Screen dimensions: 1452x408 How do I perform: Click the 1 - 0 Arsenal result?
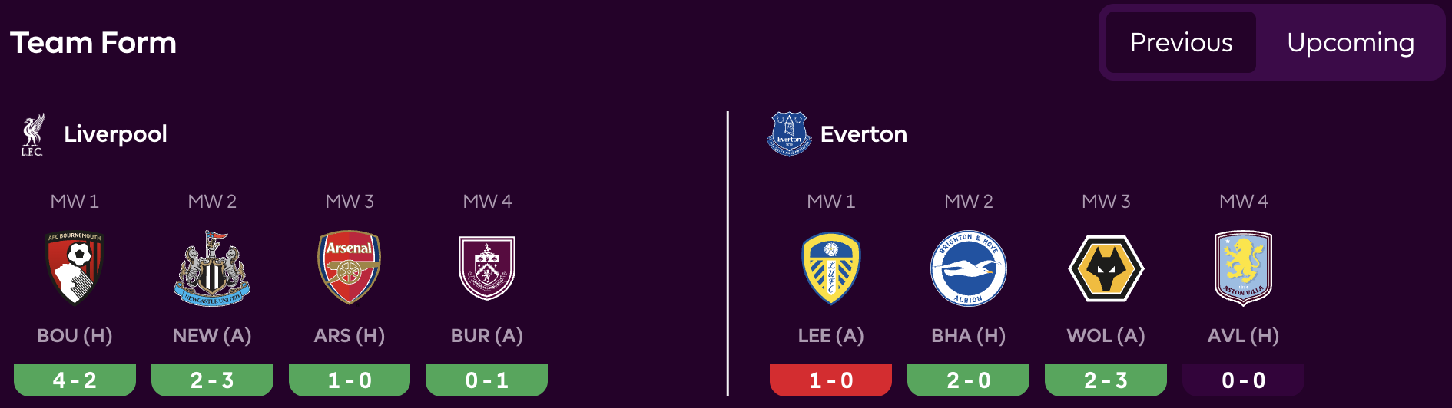tap(350, 380)
